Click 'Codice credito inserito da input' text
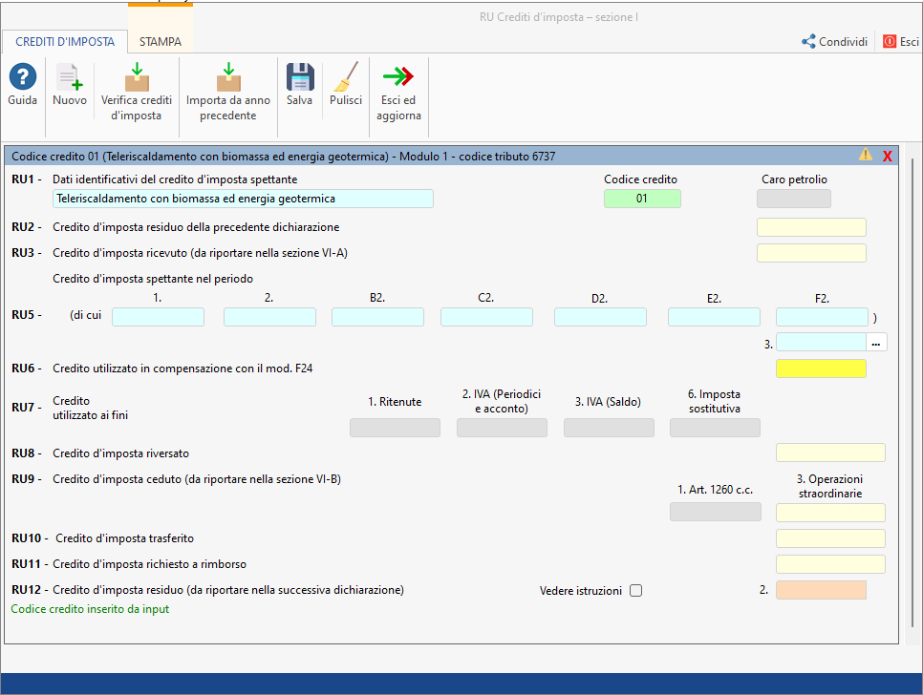Image resolution: width=923 pixels, height=695 pixels. point(90,609)
